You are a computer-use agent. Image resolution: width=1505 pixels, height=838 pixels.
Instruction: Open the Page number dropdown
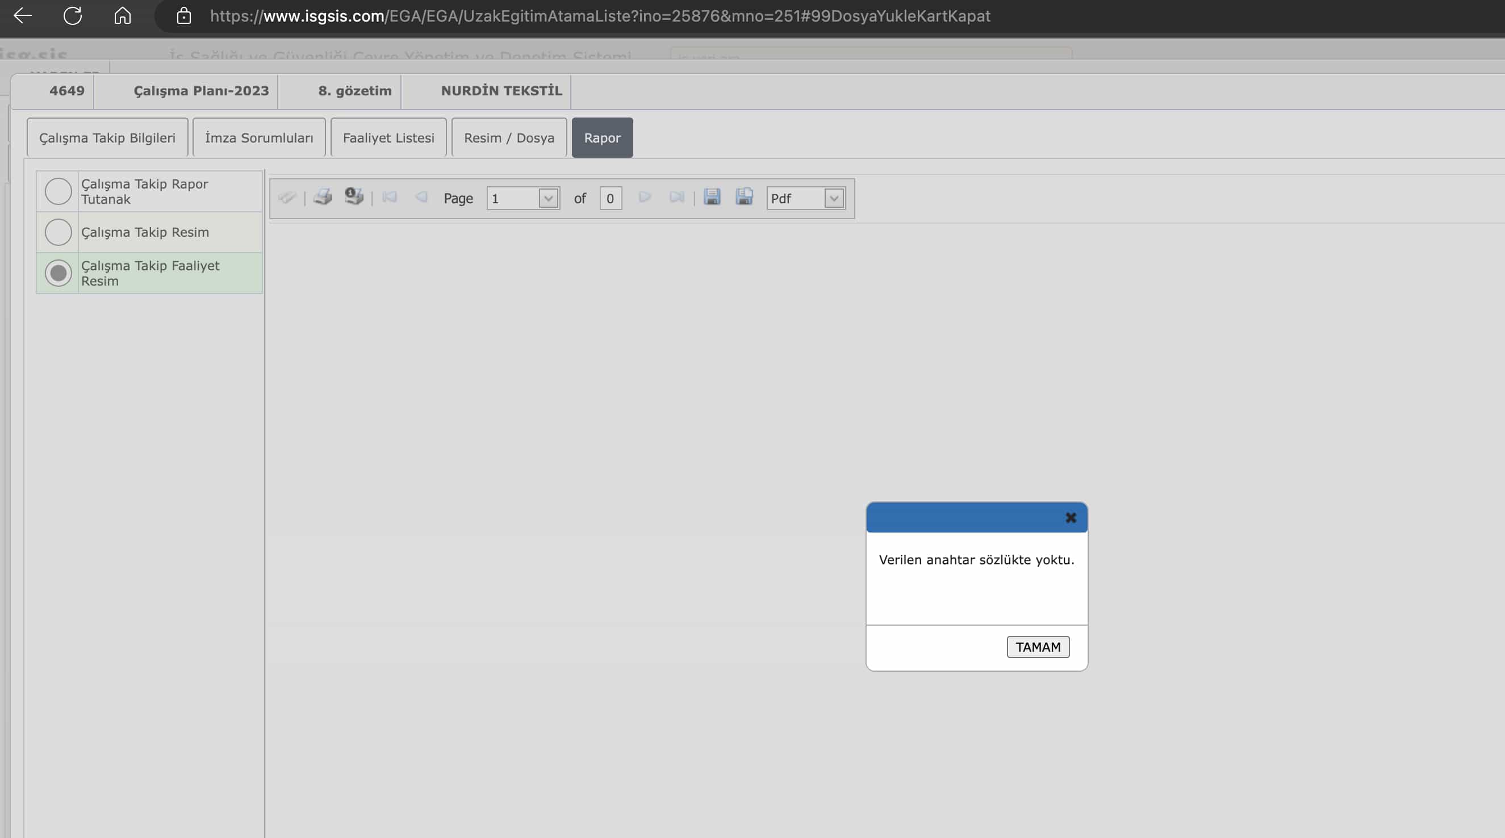pyautogui.click(x=548, y=199)
